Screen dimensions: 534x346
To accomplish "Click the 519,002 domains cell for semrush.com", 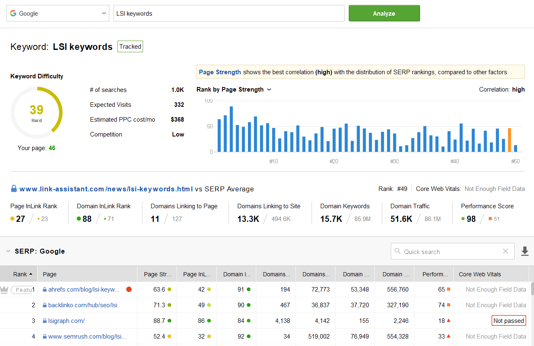I will click(315, 337).
